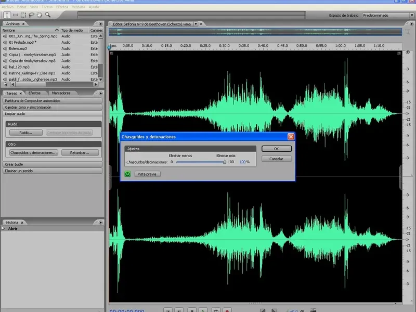Expand Cambiar tono y sincronización task
Screen dimensions: 416x312
[53, 107]
